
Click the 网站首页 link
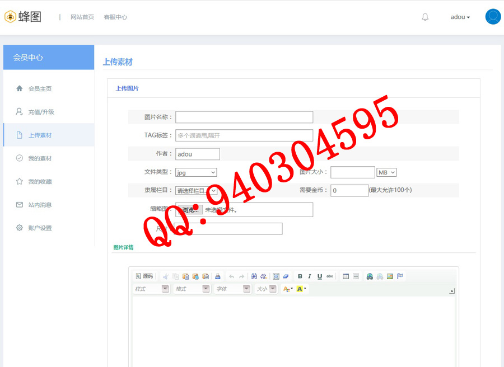82,17
